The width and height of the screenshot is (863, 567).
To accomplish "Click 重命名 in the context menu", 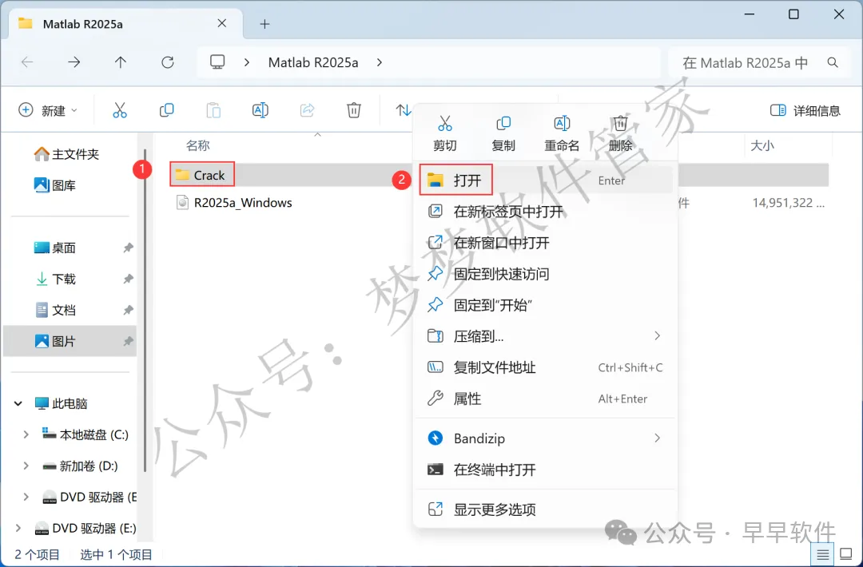I will pos(562,133).
